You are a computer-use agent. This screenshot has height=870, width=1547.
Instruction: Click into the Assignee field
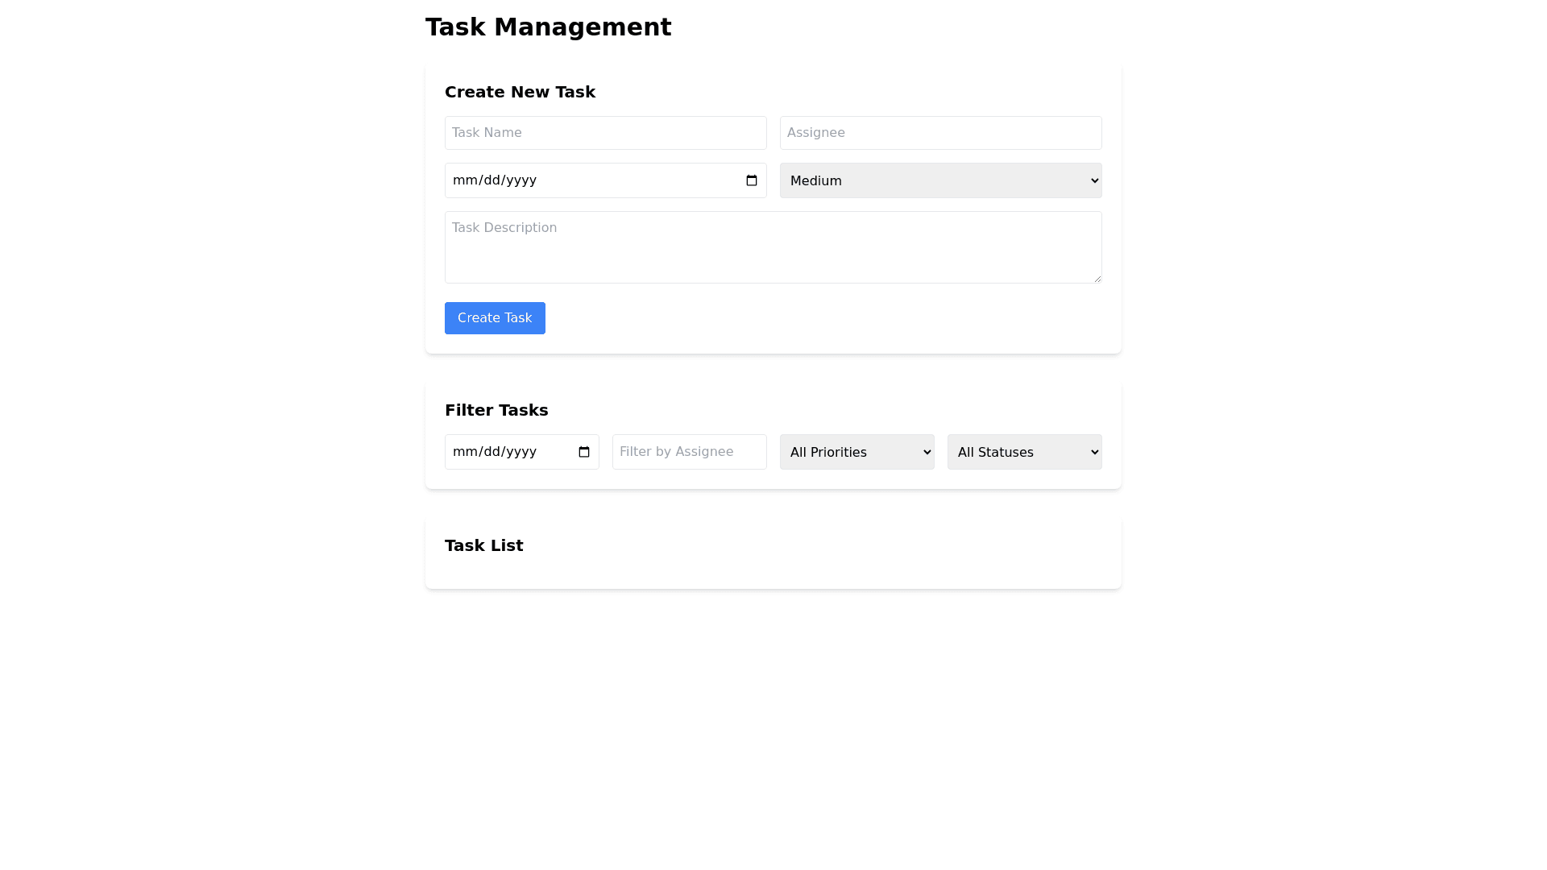coord(940,133)
